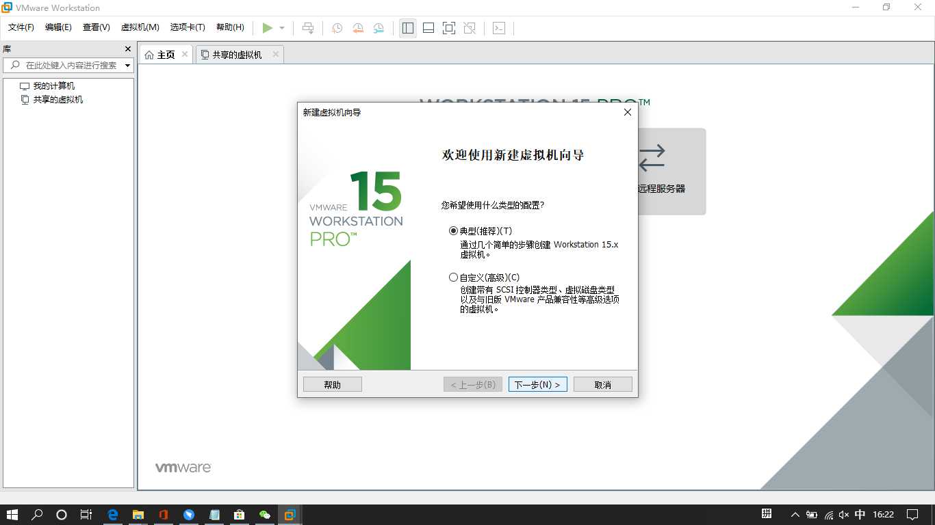Open the power options dropdown arrow
This screenshot has height=525, width=935.
[282, 28]
